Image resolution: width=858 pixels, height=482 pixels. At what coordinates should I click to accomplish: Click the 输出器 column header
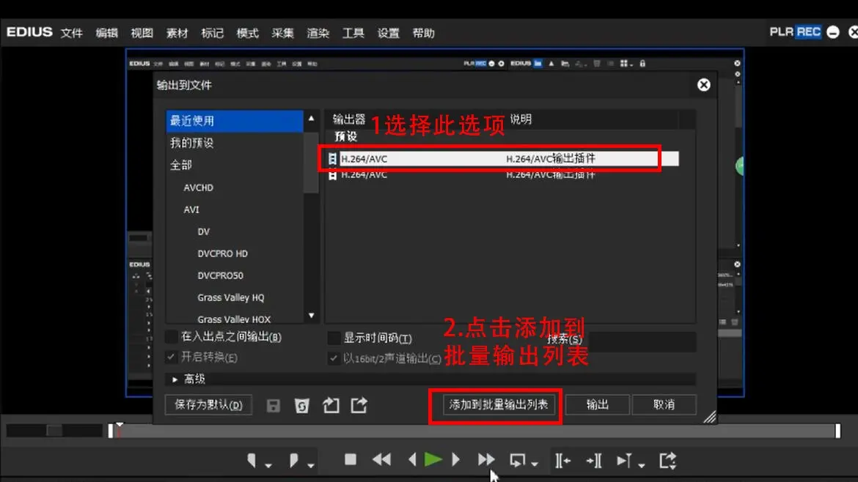348,119
